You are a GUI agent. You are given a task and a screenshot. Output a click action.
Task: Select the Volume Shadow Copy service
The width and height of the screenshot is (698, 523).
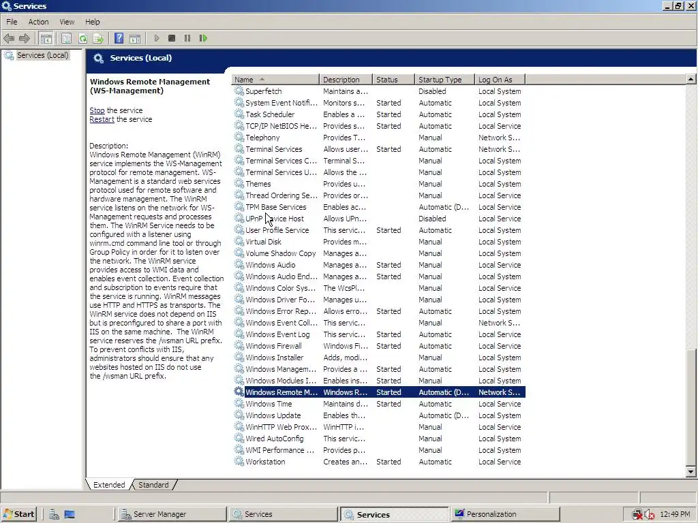[x=378, y=253]
